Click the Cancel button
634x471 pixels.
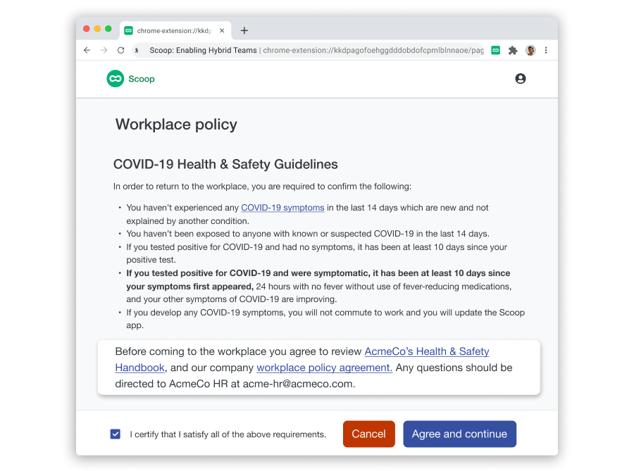tap(368, 434)
